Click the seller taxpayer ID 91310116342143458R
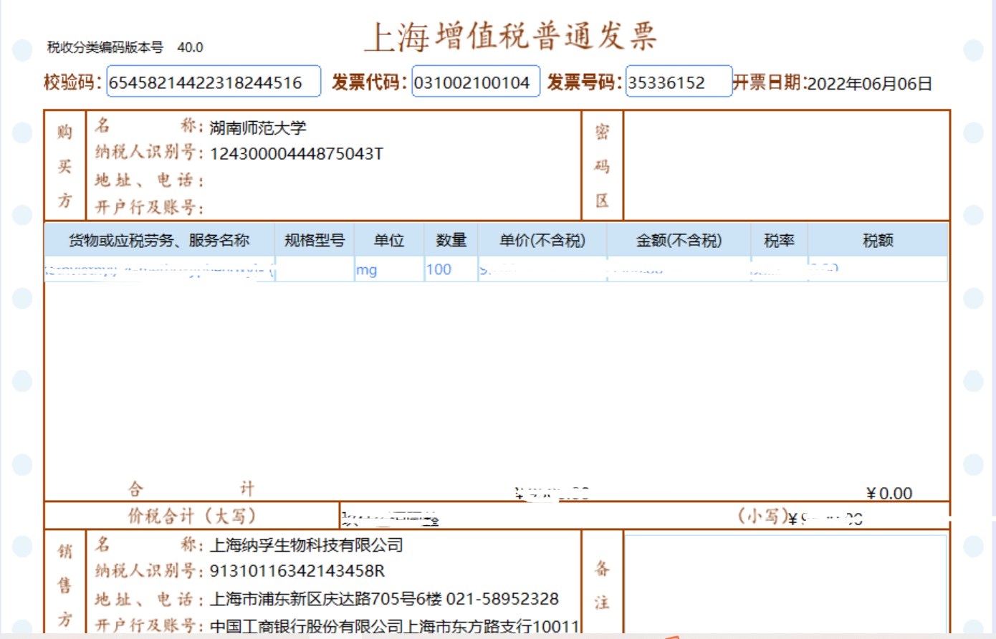The image size is (996, 639). click(297, 571)
